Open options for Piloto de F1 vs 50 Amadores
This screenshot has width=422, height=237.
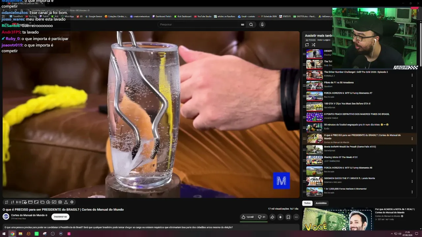point(412,86)
